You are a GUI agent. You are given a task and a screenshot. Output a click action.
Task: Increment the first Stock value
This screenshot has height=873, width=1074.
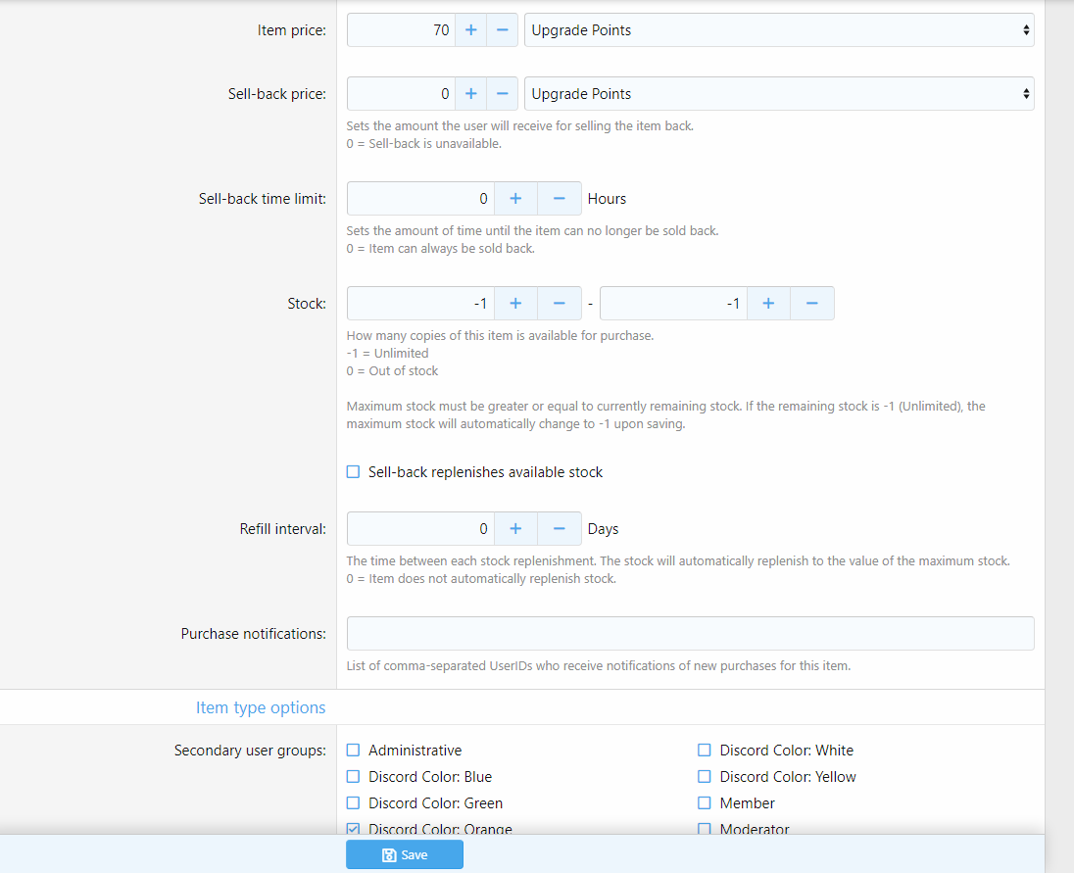coord(515,304)
